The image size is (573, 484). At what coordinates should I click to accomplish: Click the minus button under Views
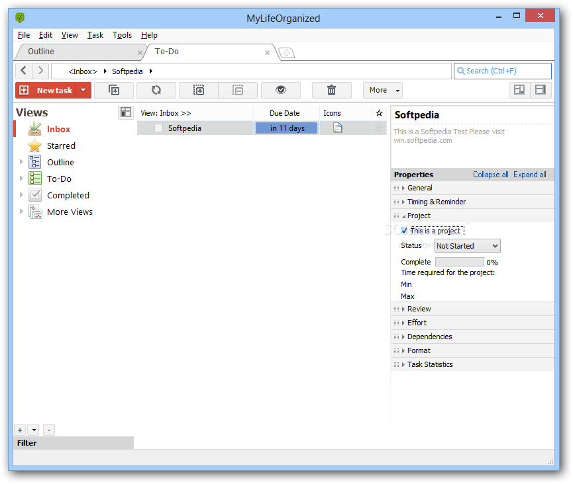49,430
